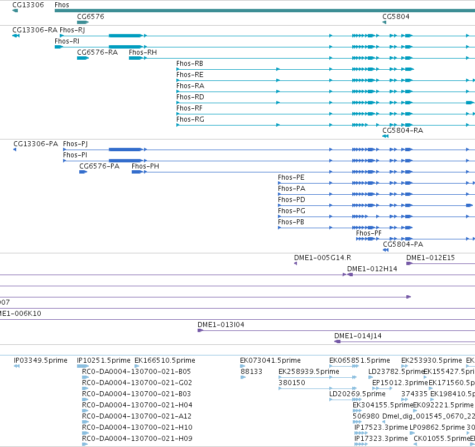Select the Fhos-PG protein label
This screenshot has width=475, height=447.
pos(291,211)
